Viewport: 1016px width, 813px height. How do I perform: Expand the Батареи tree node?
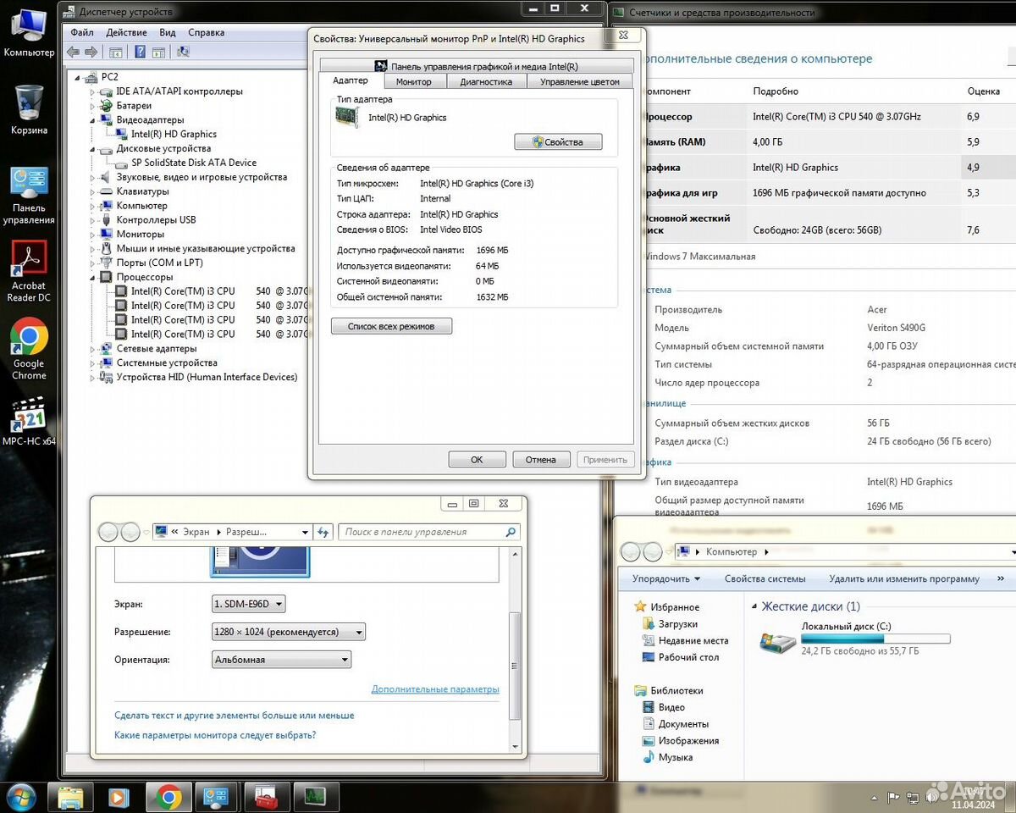[x=93, y=106]
